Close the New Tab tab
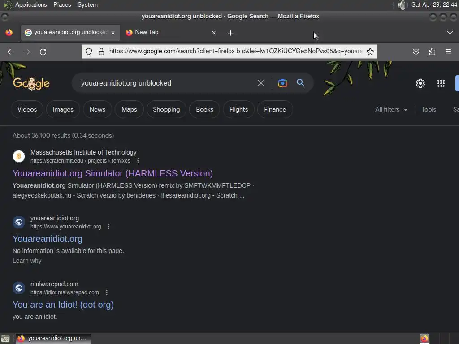 pyautogui.click(x=214, y=33)
